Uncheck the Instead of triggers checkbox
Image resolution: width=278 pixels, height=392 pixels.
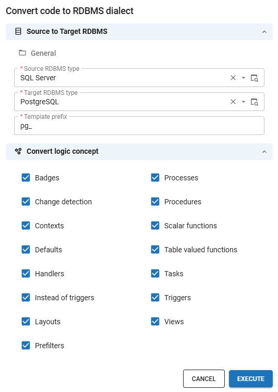tap(26, 298)
